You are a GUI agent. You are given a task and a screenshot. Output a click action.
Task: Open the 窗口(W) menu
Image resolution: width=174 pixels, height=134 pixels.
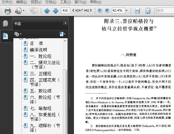point(80,2)
